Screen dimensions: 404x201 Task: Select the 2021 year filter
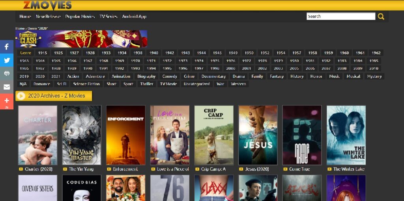[x=56, y=76]
